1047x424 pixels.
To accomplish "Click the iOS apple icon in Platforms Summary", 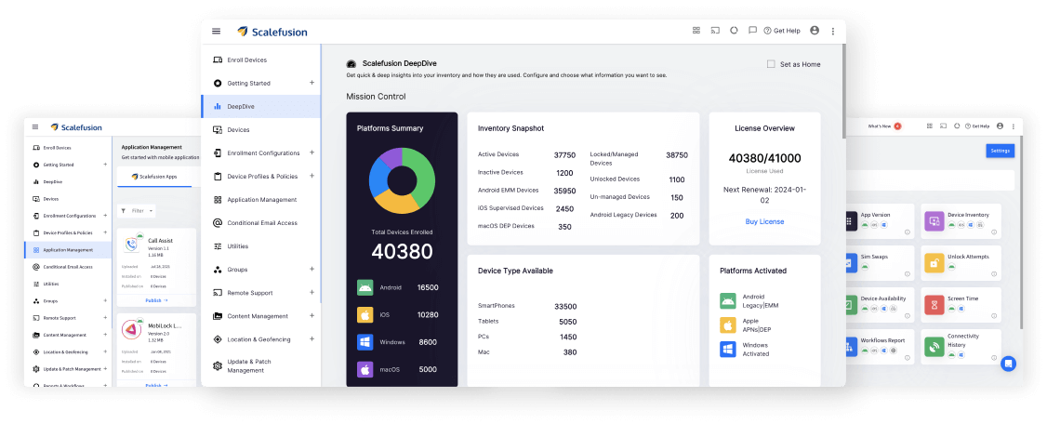I will pyautogui.click(x=364, y=315).
